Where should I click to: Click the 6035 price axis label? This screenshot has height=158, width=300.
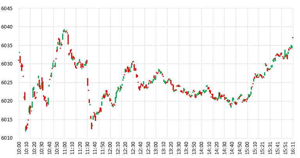[7, 46]
